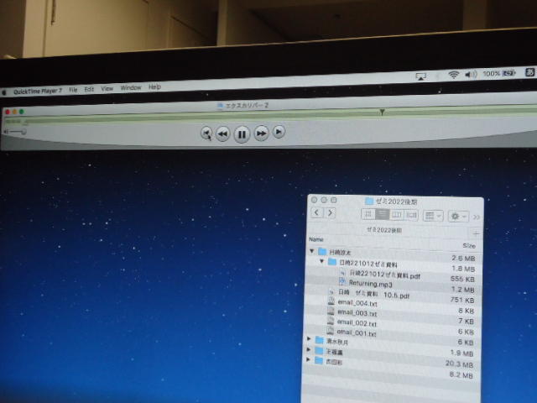Screen dimensions: 537x403
Task: Click the QuickTime window title エクスカリバー2
Action: click(x=247, y=106)
